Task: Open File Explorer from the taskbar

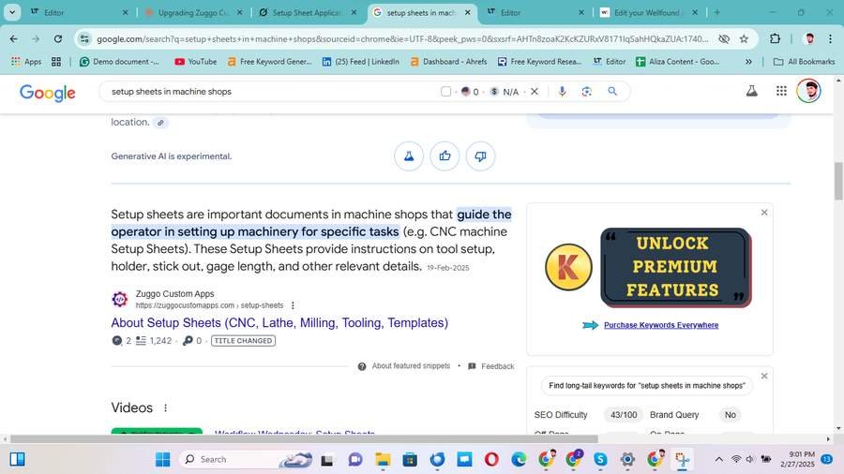Action: (x=383, y=460)
